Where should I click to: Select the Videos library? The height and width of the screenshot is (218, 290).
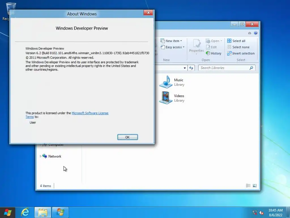(x=172, y=98)
